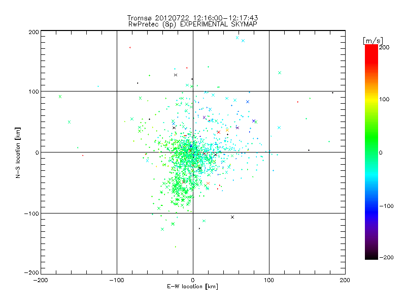406x305 pixels.
Task: Click the red X marker near 33 km east, 33 km north
Action: coord(219,132)
